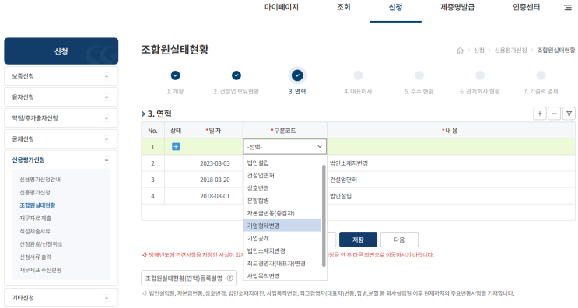Click step 5 주주 현황 circle
Viewport: 578px width, 308px height.
[419, 75]
